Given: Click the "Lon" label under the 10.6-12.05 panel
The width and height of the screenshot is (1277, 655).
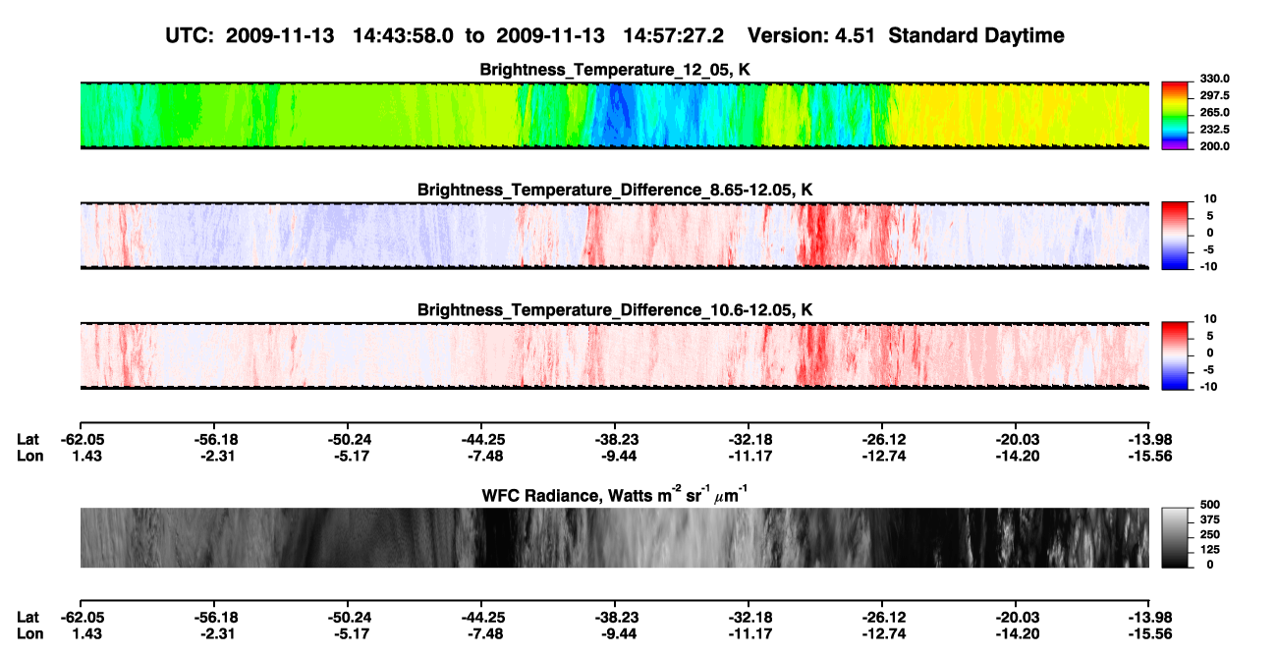Looking at the screenshot, I should [x=28, y=456].
